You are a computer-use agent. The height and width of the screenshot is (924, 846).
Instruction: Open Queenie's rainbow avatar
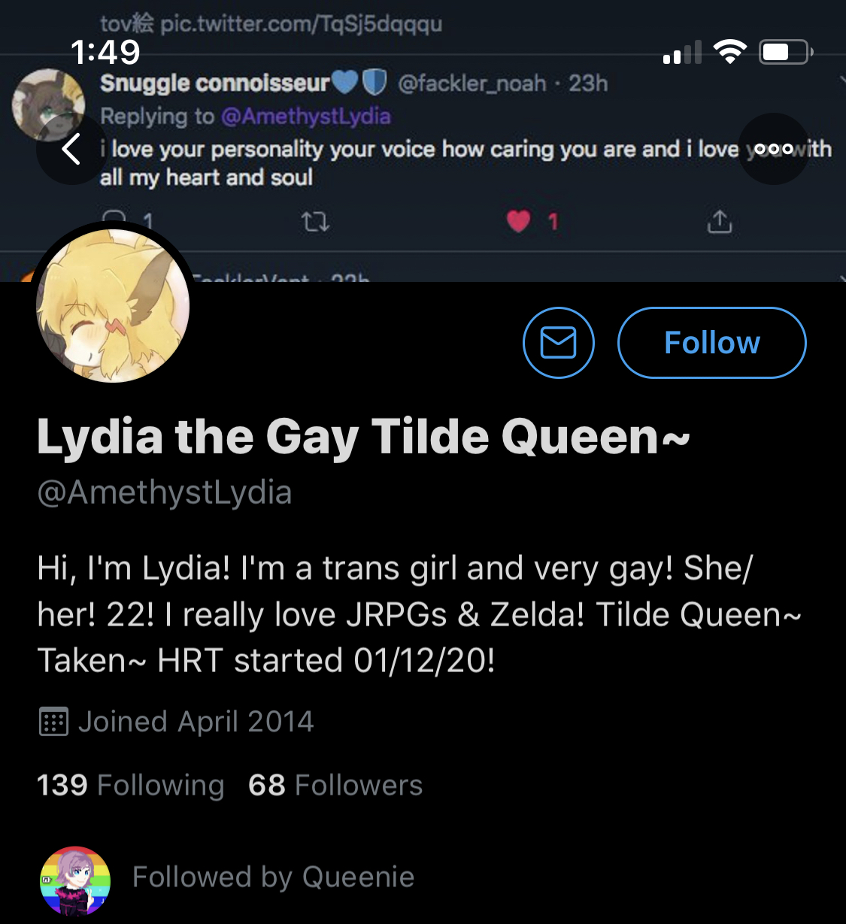(x=75, y=882)
